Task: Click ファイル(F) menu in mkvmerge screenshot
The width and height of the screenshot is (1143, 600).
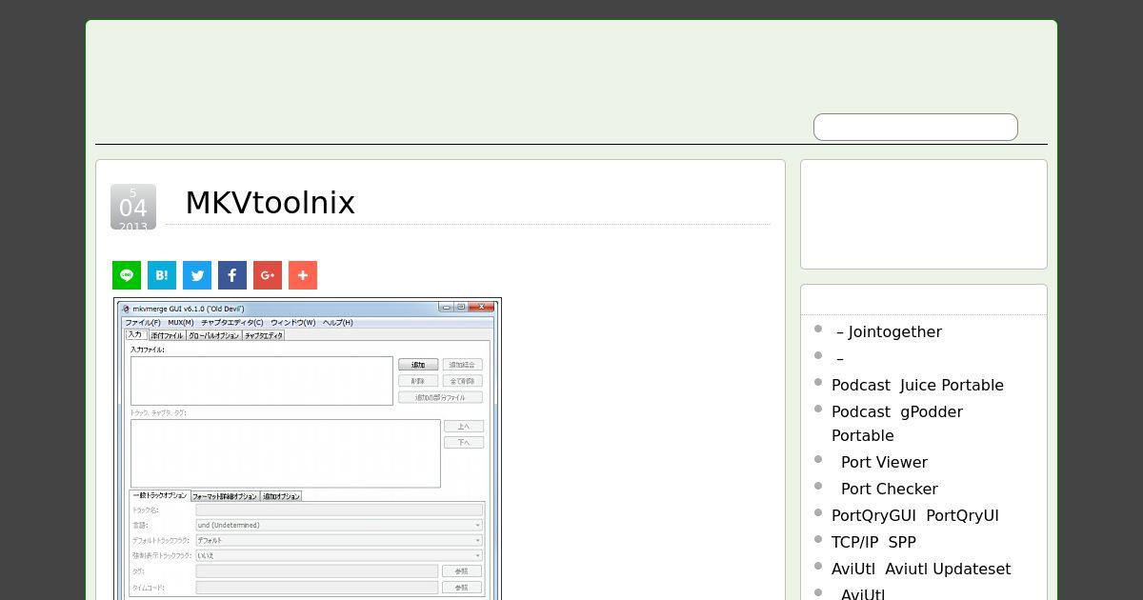Action: [x=143, y=323]
